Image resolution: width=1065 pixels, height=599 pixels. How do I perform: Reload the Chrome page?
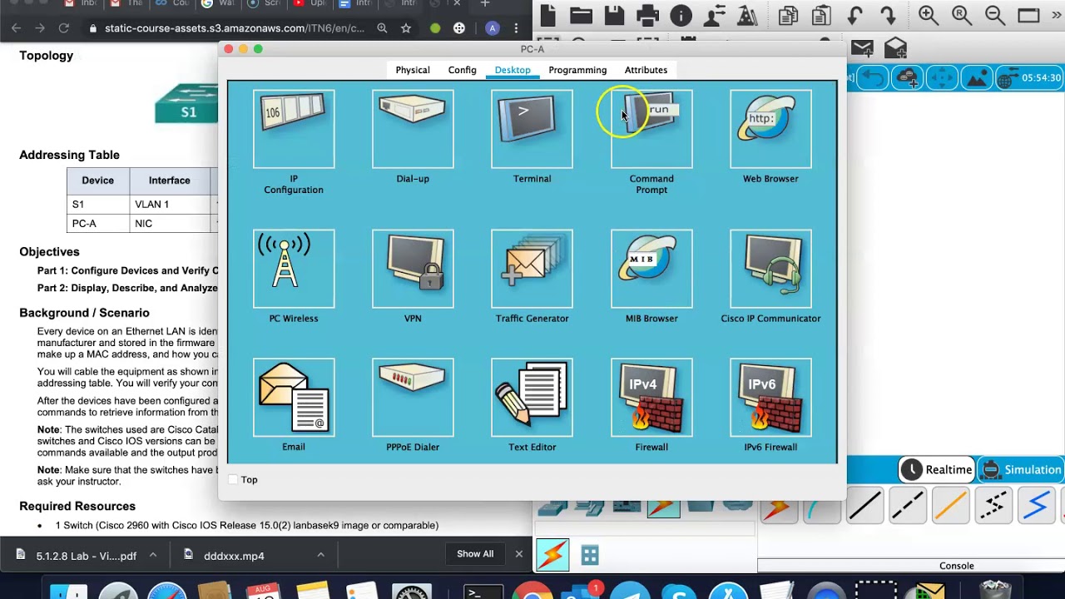tap(63, 28)
